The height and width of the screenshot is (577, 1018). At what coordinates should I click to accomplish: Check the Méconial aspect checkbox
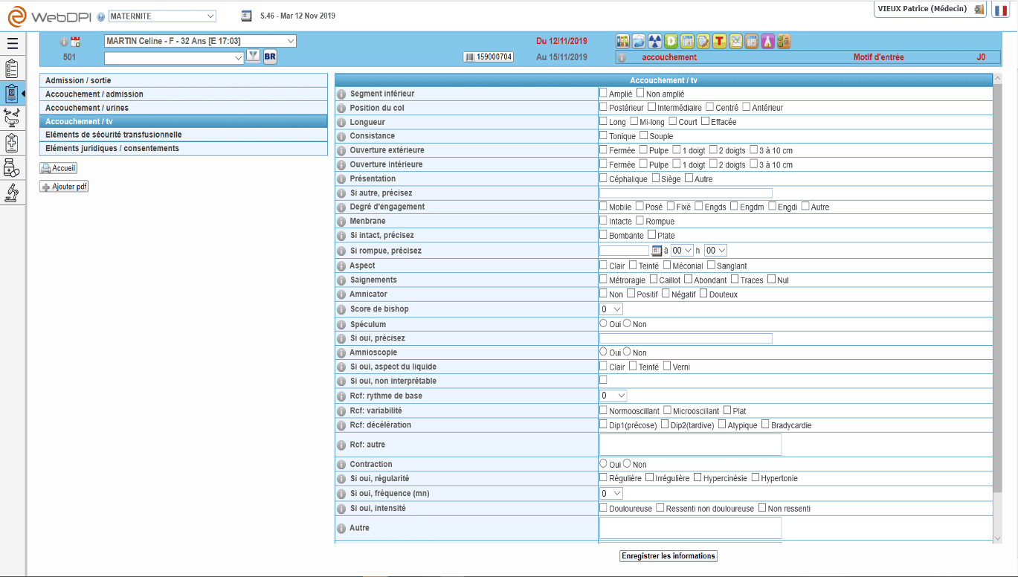667,265
